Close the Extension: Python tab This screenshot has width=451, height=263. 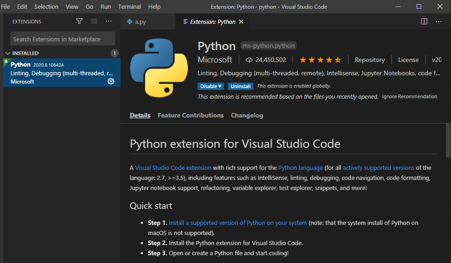point(241,22)
